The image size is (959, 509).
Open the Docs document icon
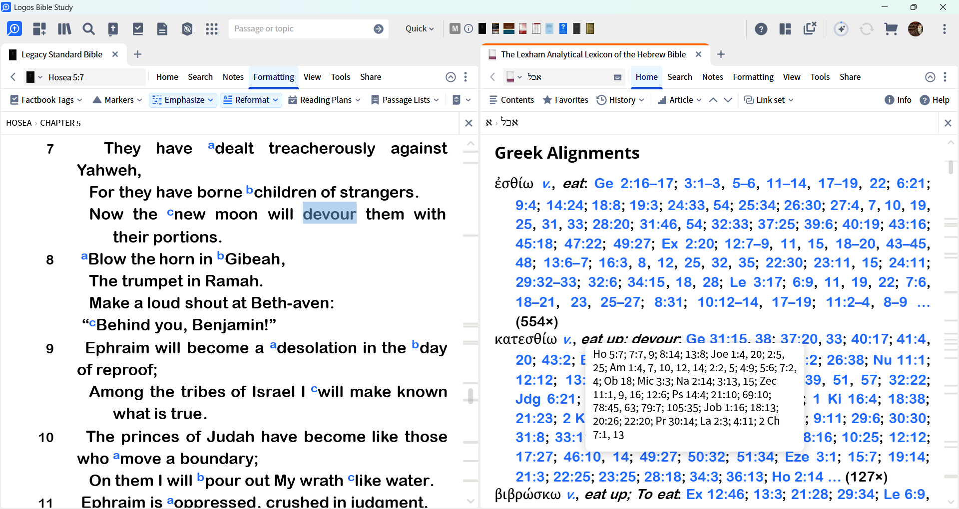point(162,29)
